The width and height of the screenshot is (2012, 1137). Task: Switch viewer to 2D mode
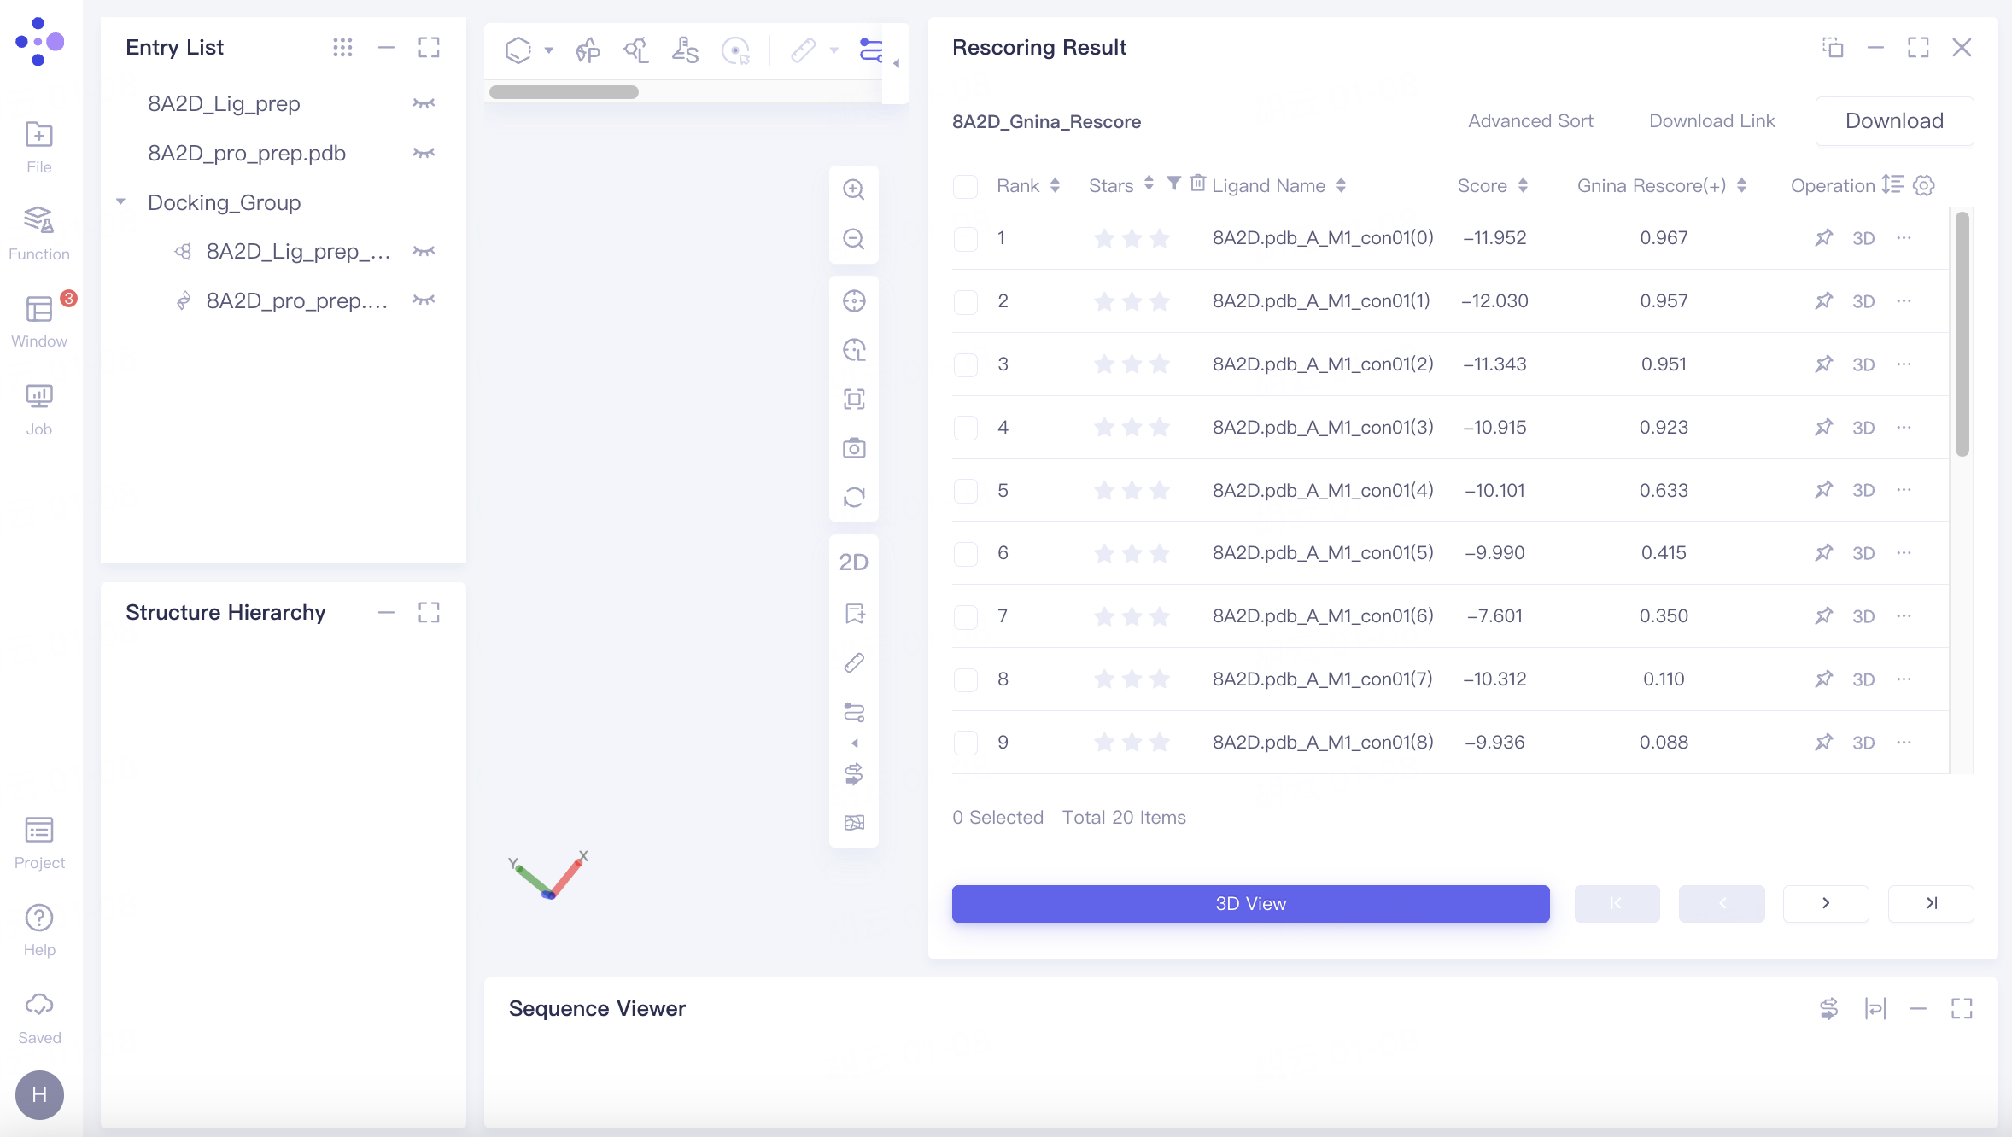854,562
